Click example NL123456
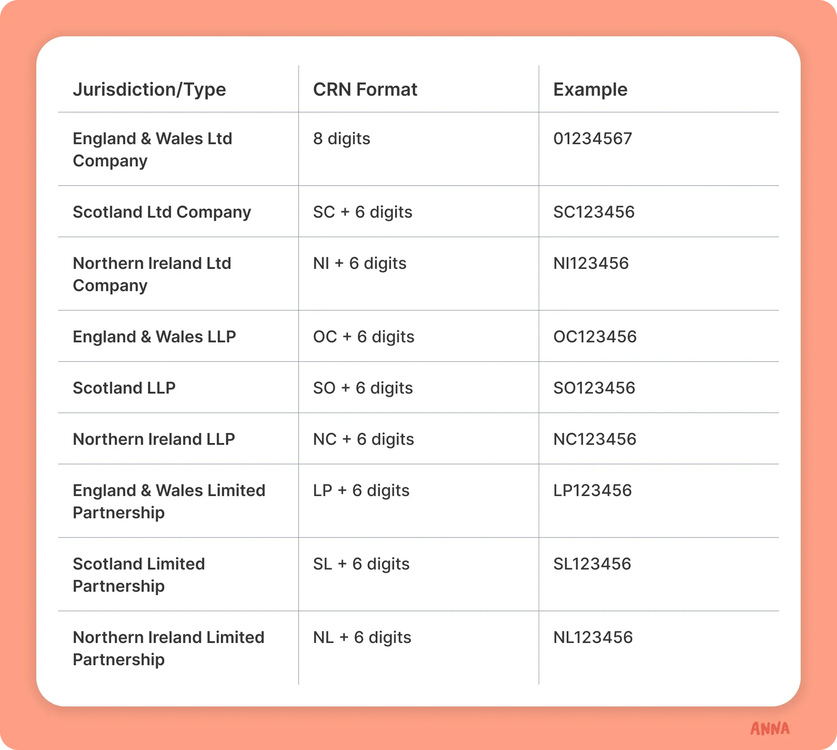The image size is (837, 750). [593, 637]
